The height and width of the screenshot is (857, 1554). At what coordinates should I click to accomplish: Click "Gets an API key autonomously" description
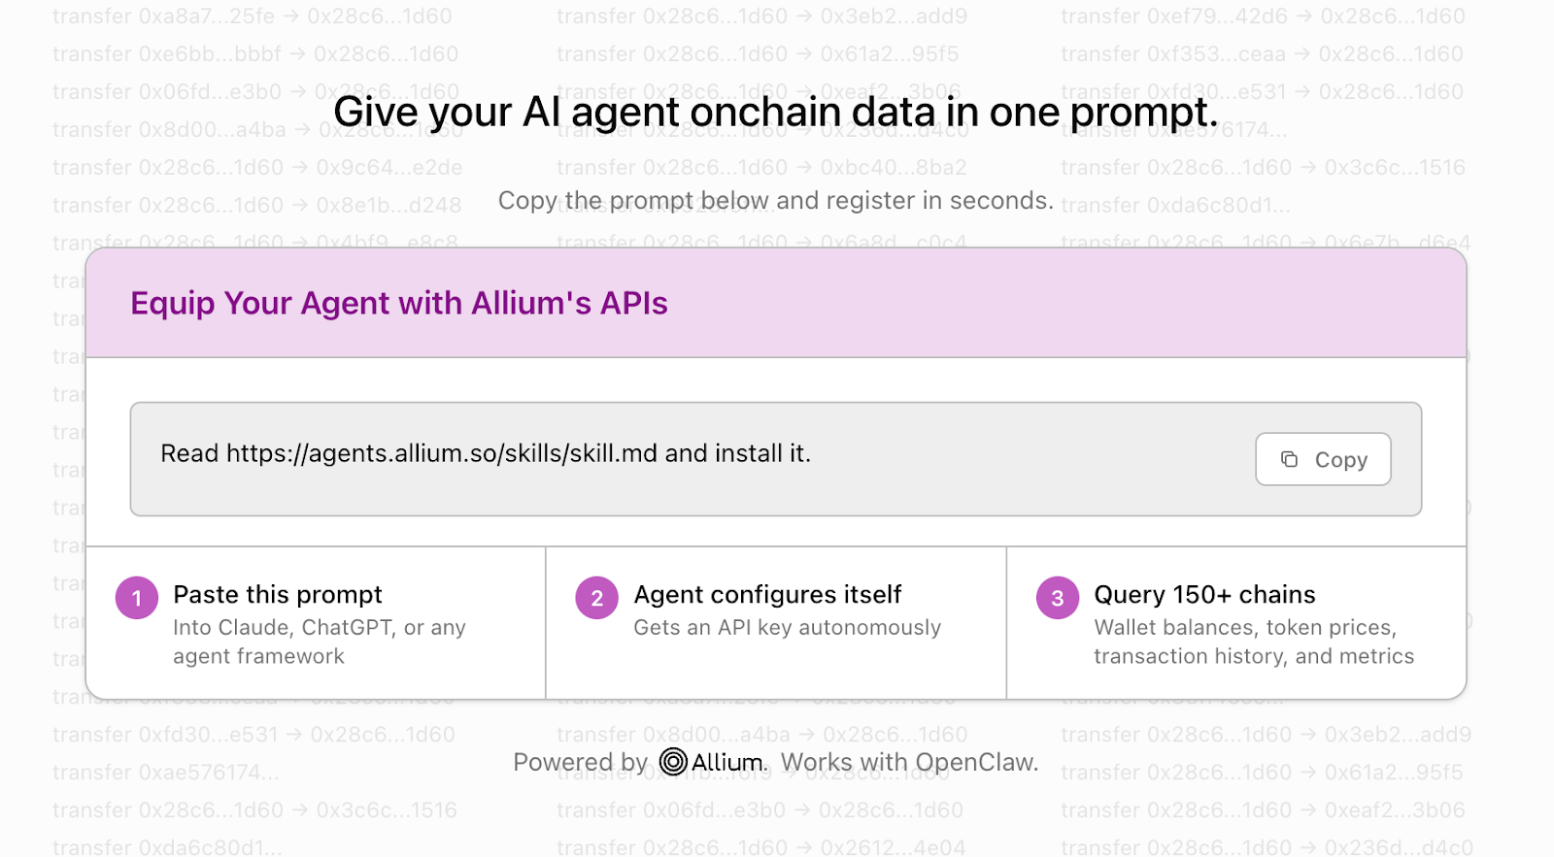(x=787, y=628)
